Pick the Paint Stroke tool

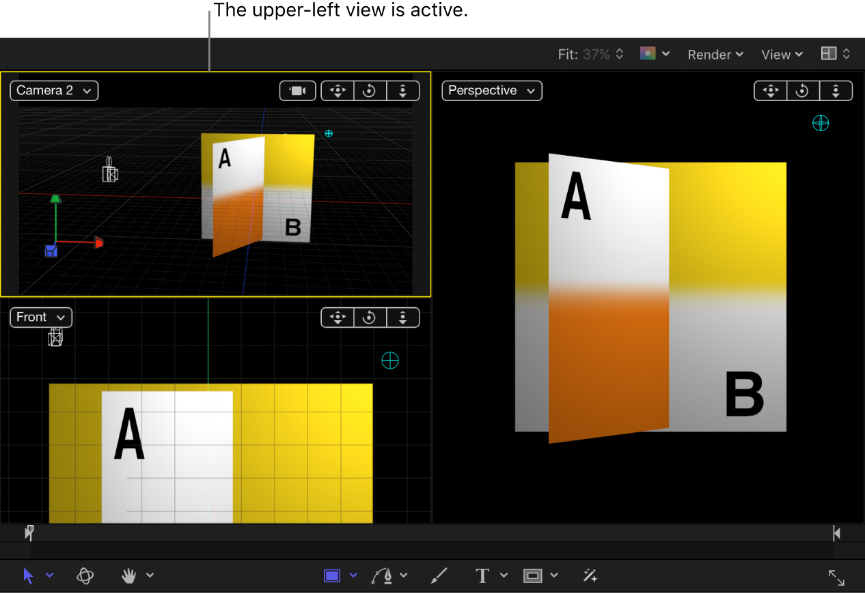[x=438, y=576]
